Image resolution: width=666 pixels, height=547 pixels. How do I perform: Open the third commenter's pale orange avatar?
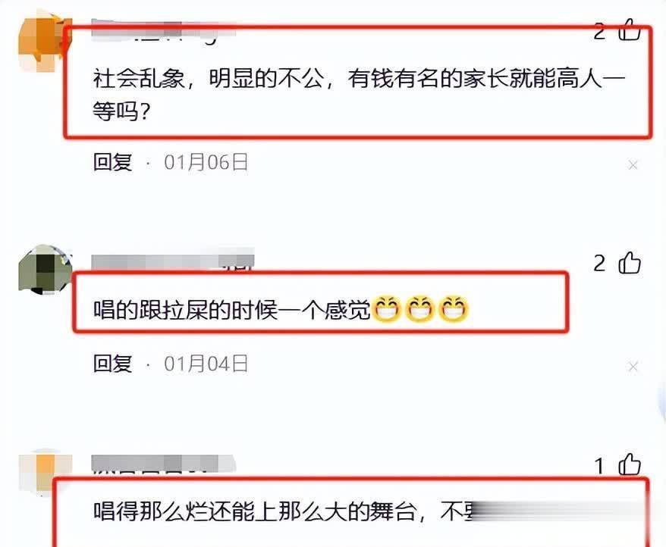[45, 472]
